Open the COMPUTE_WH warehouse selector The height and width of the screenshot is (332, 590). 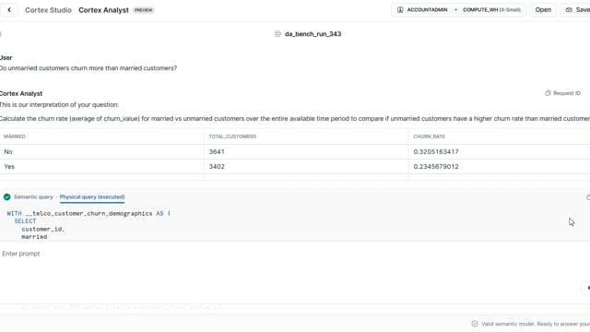point(491,10)
